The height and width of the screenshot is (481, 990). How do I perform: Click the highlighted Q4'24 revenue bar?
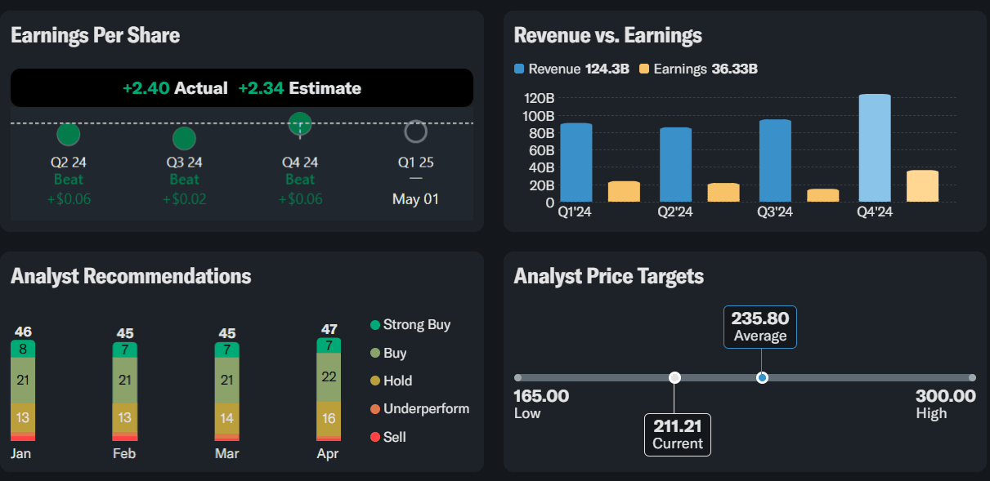pos(875,148)
